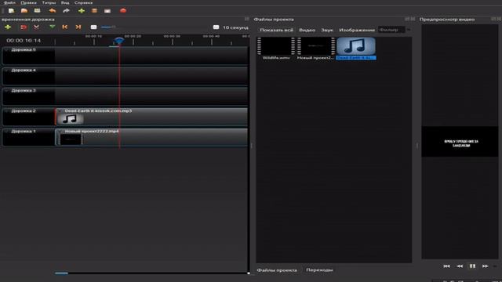Open the profile chooser icon
The image size is (502, 282).
[94, 10]
